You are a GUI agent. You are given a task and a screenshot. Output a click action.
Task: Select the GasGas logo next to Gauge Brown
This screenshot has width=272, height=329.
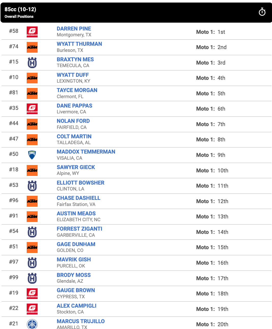point(32,294)
